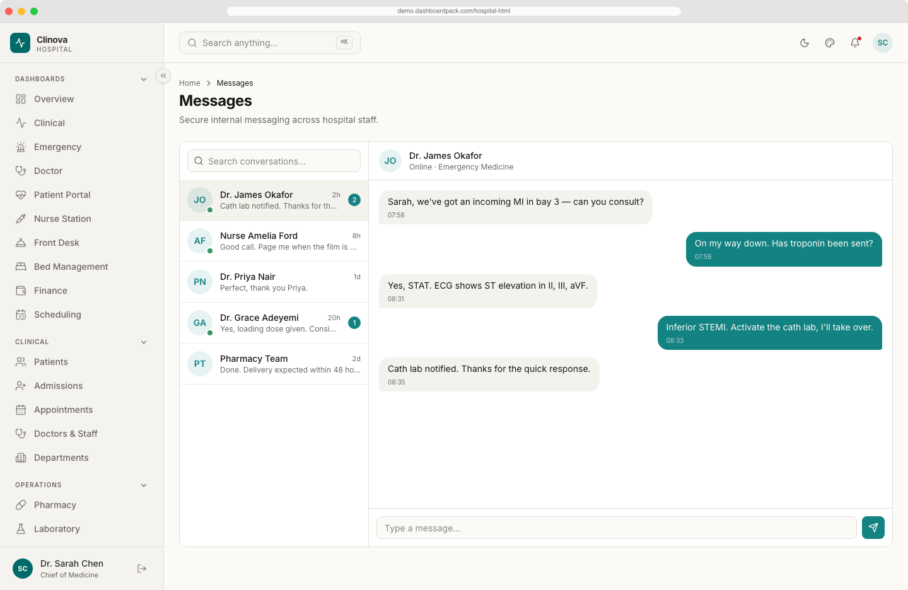The height and width of the screenshot is (590, 908).
Task: Collapse the DASHBOARDS section chevron
Action: (x=144, y=79)
